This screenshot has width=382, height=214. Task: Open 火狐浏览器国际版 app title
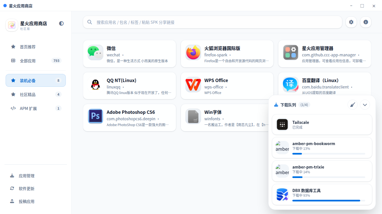coord(222,48)
